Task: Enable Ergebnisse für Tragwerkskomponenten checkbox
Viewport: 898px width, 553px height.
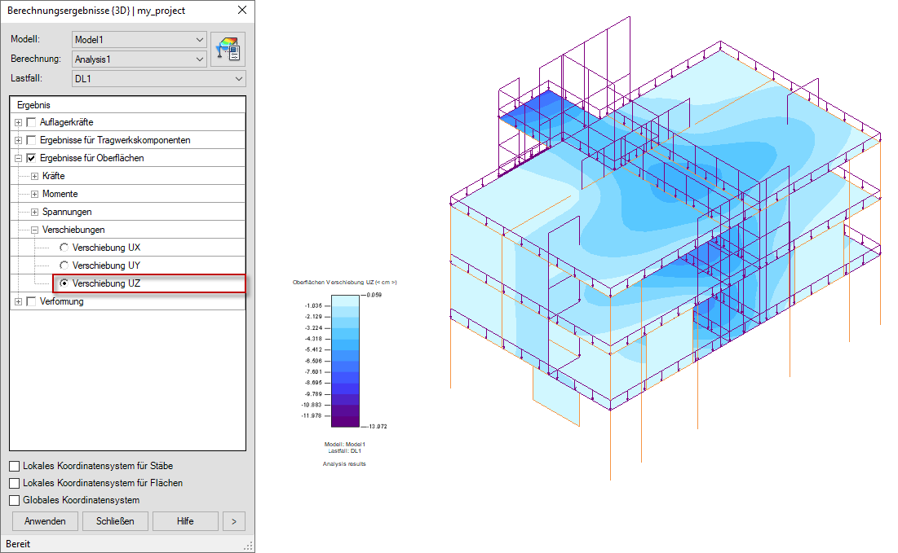Action: (32, 140)
